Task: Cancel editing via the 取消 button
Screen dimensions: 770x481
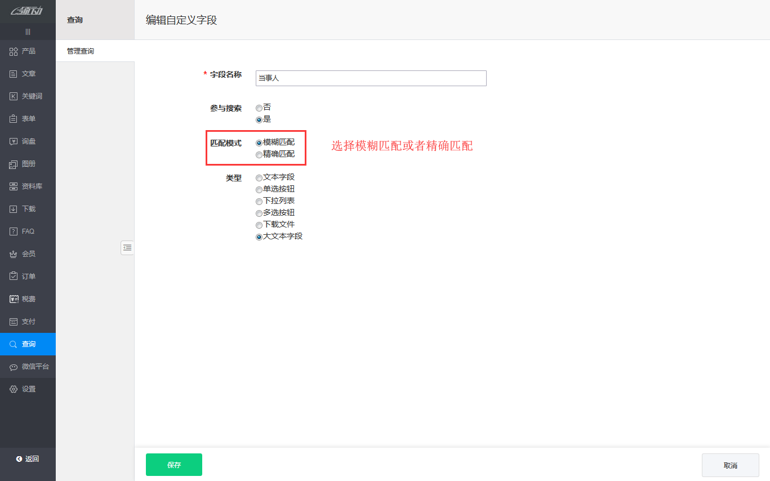Action: pos(730,465)
